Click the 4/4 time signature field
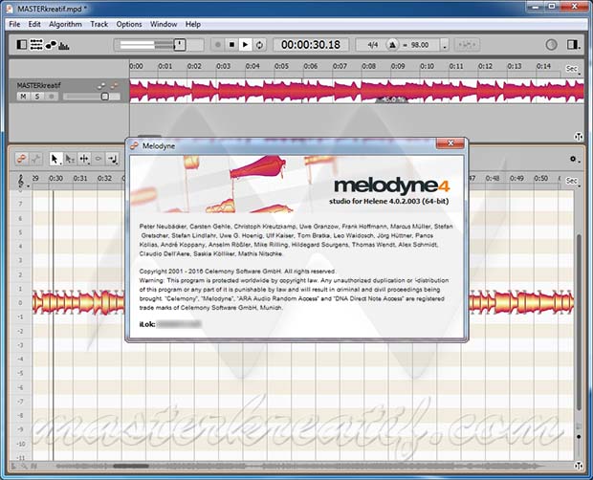The image size is (593, 480). [x=372, y=45]
